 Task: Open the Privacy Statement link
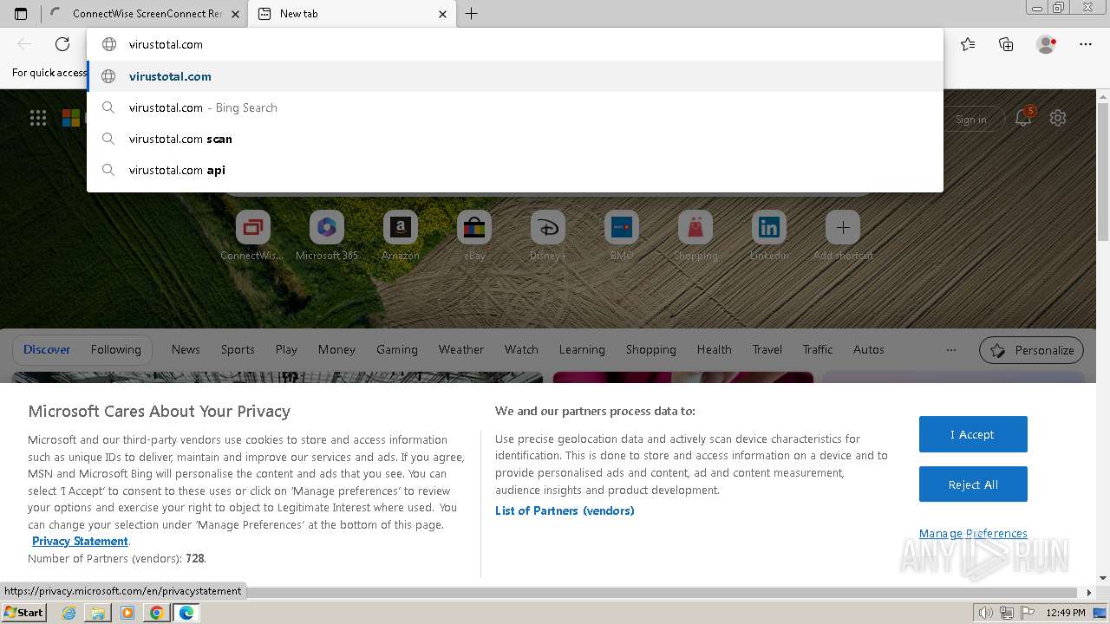[x=80, y=541]
